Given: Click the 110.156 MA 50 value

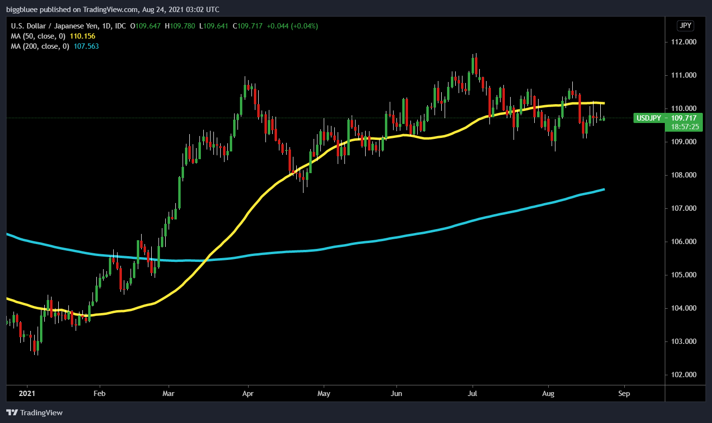Looking at the screenshot, I should pyautogui.click(x=82, y=36).
